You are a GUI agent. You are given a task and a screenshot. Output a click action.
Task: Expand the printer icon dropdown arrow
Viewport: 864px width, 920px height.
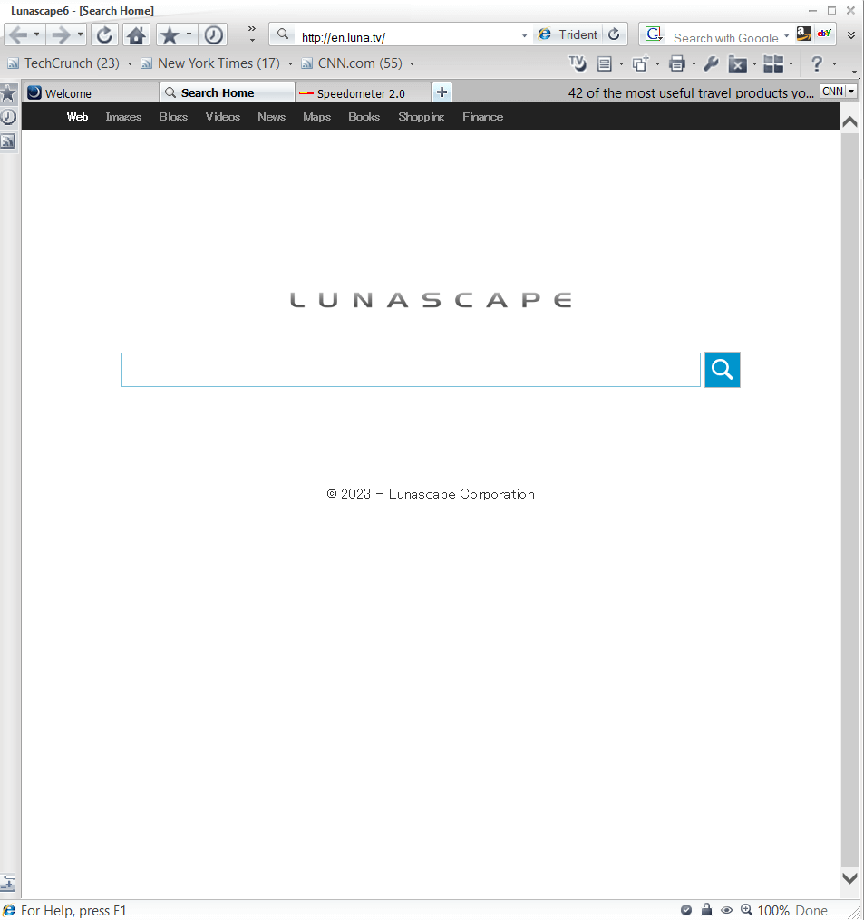(694, 64)
